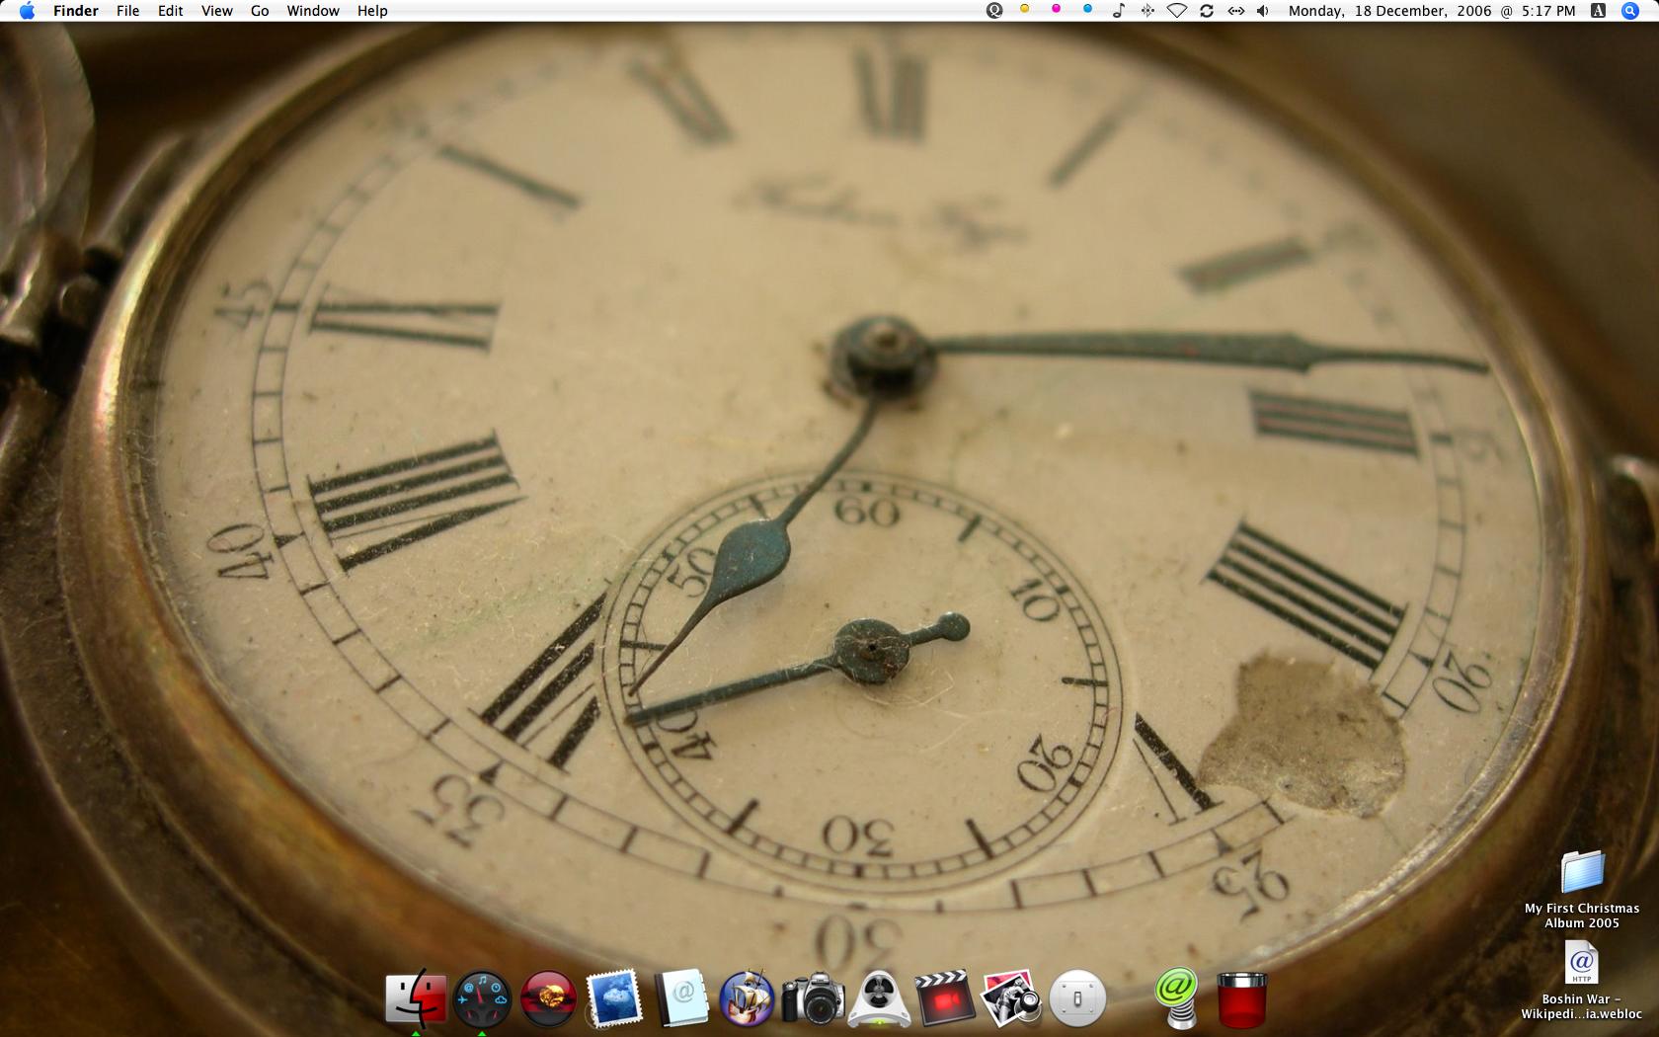This screenshot has width=1659, height=1037.
Task: Click the double-arrow network menu bar icon
Action: [1236, 11]
